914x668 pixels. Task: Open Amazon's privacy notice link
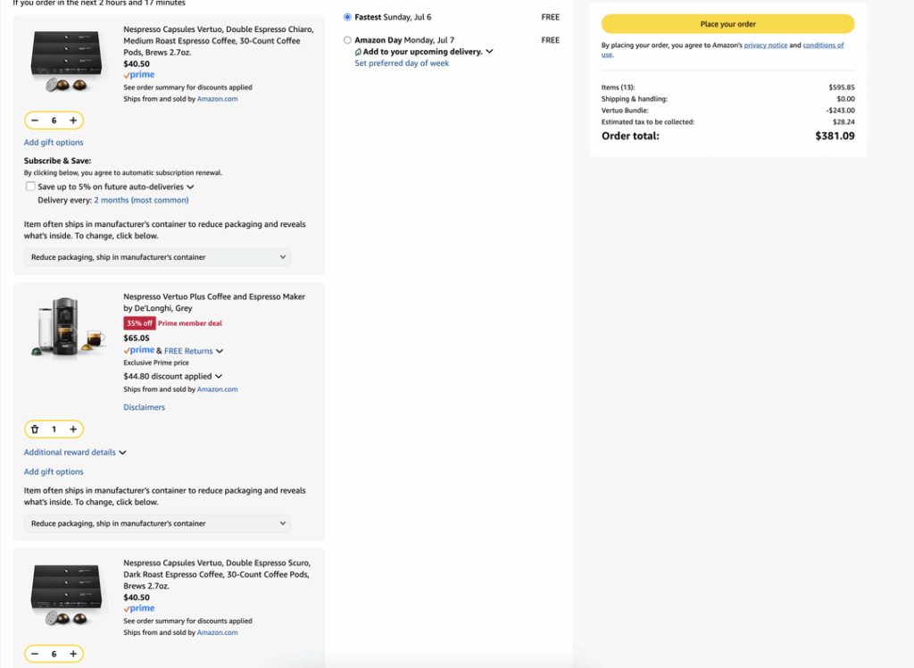point(765,45)
